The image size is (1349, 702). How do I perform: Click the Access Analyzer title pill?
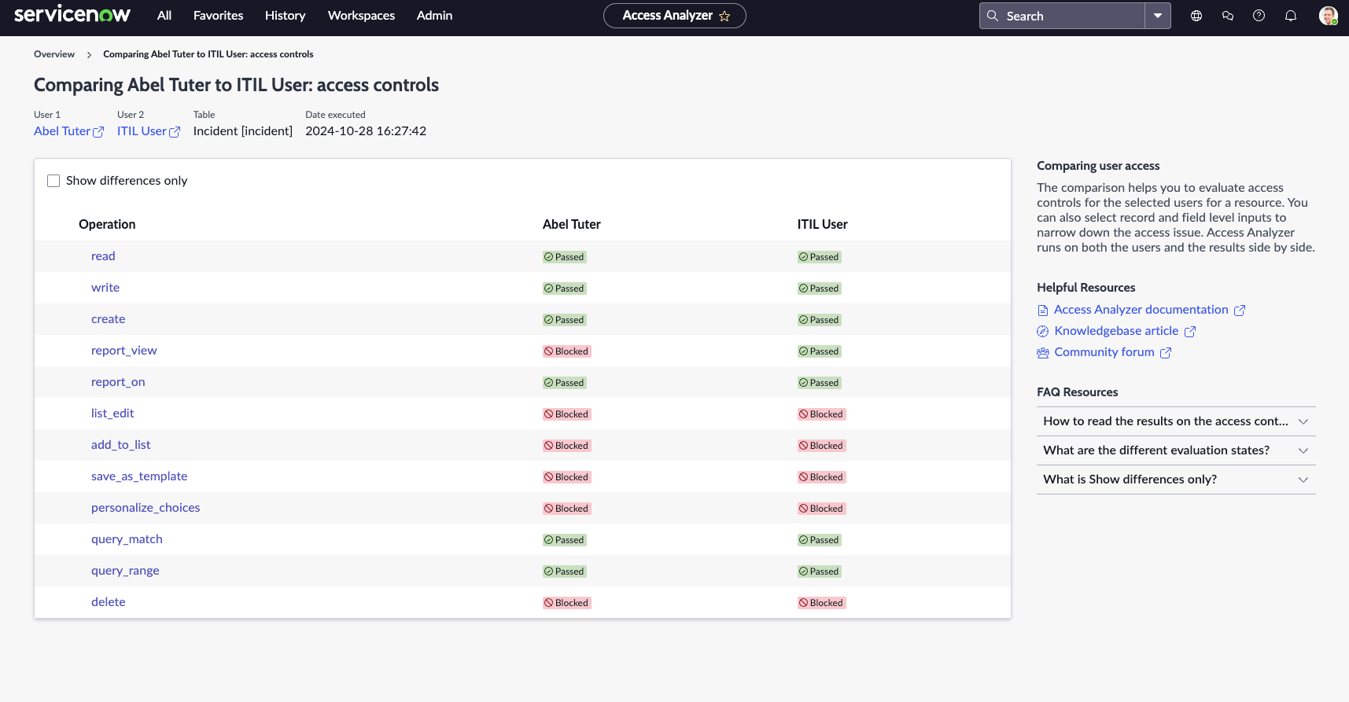[674, 16]
